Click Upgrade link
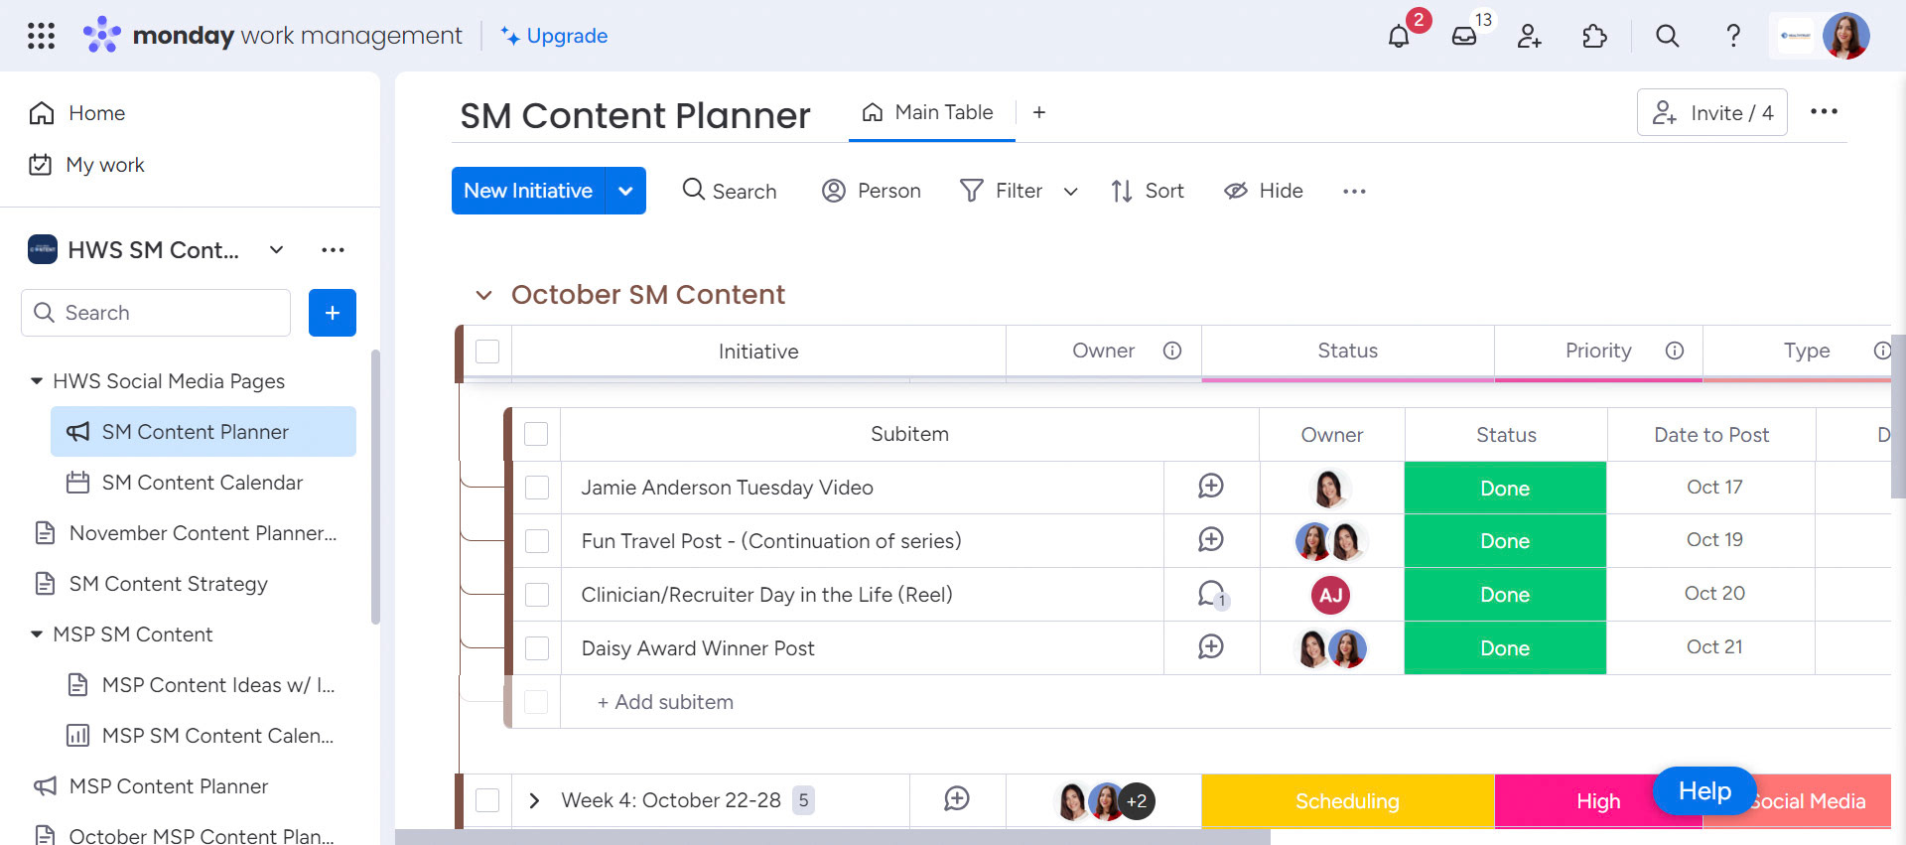 554,36
